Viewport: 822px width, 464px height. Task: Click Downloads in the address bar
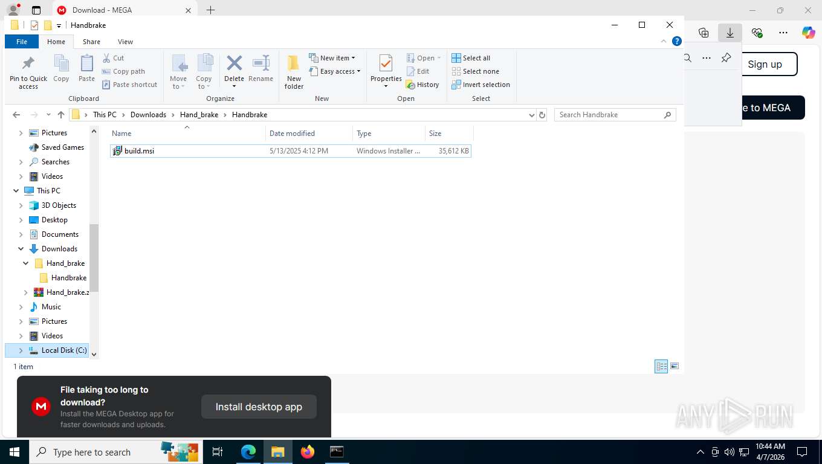(148, 115)
